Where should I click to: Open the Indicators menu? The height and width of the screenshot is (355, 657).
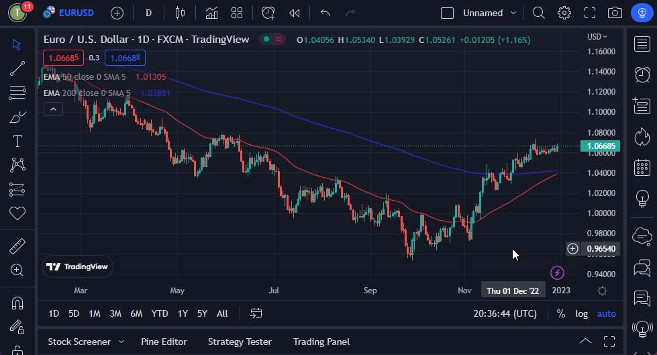coord(211,13)
